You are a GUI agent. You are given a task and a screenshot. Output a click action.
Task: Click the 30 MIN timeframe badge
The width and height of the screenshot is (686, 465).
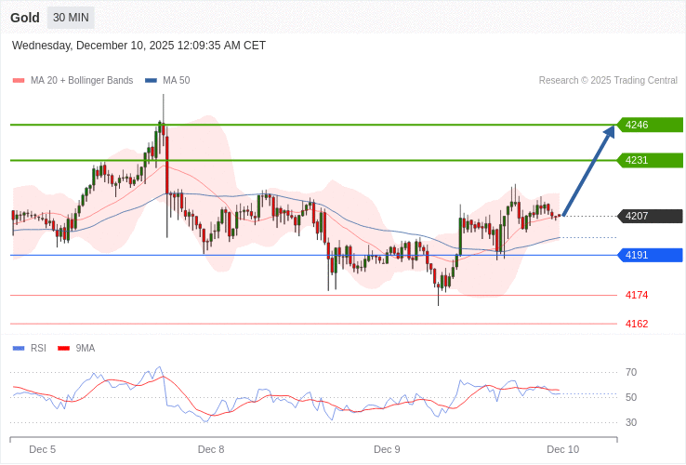coord(71,18)
